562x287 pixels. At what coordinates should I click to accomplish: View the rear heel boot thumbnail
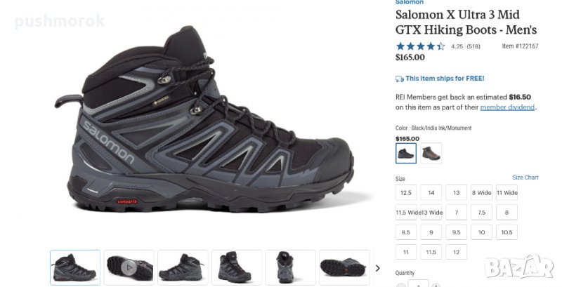pos(290,267)
